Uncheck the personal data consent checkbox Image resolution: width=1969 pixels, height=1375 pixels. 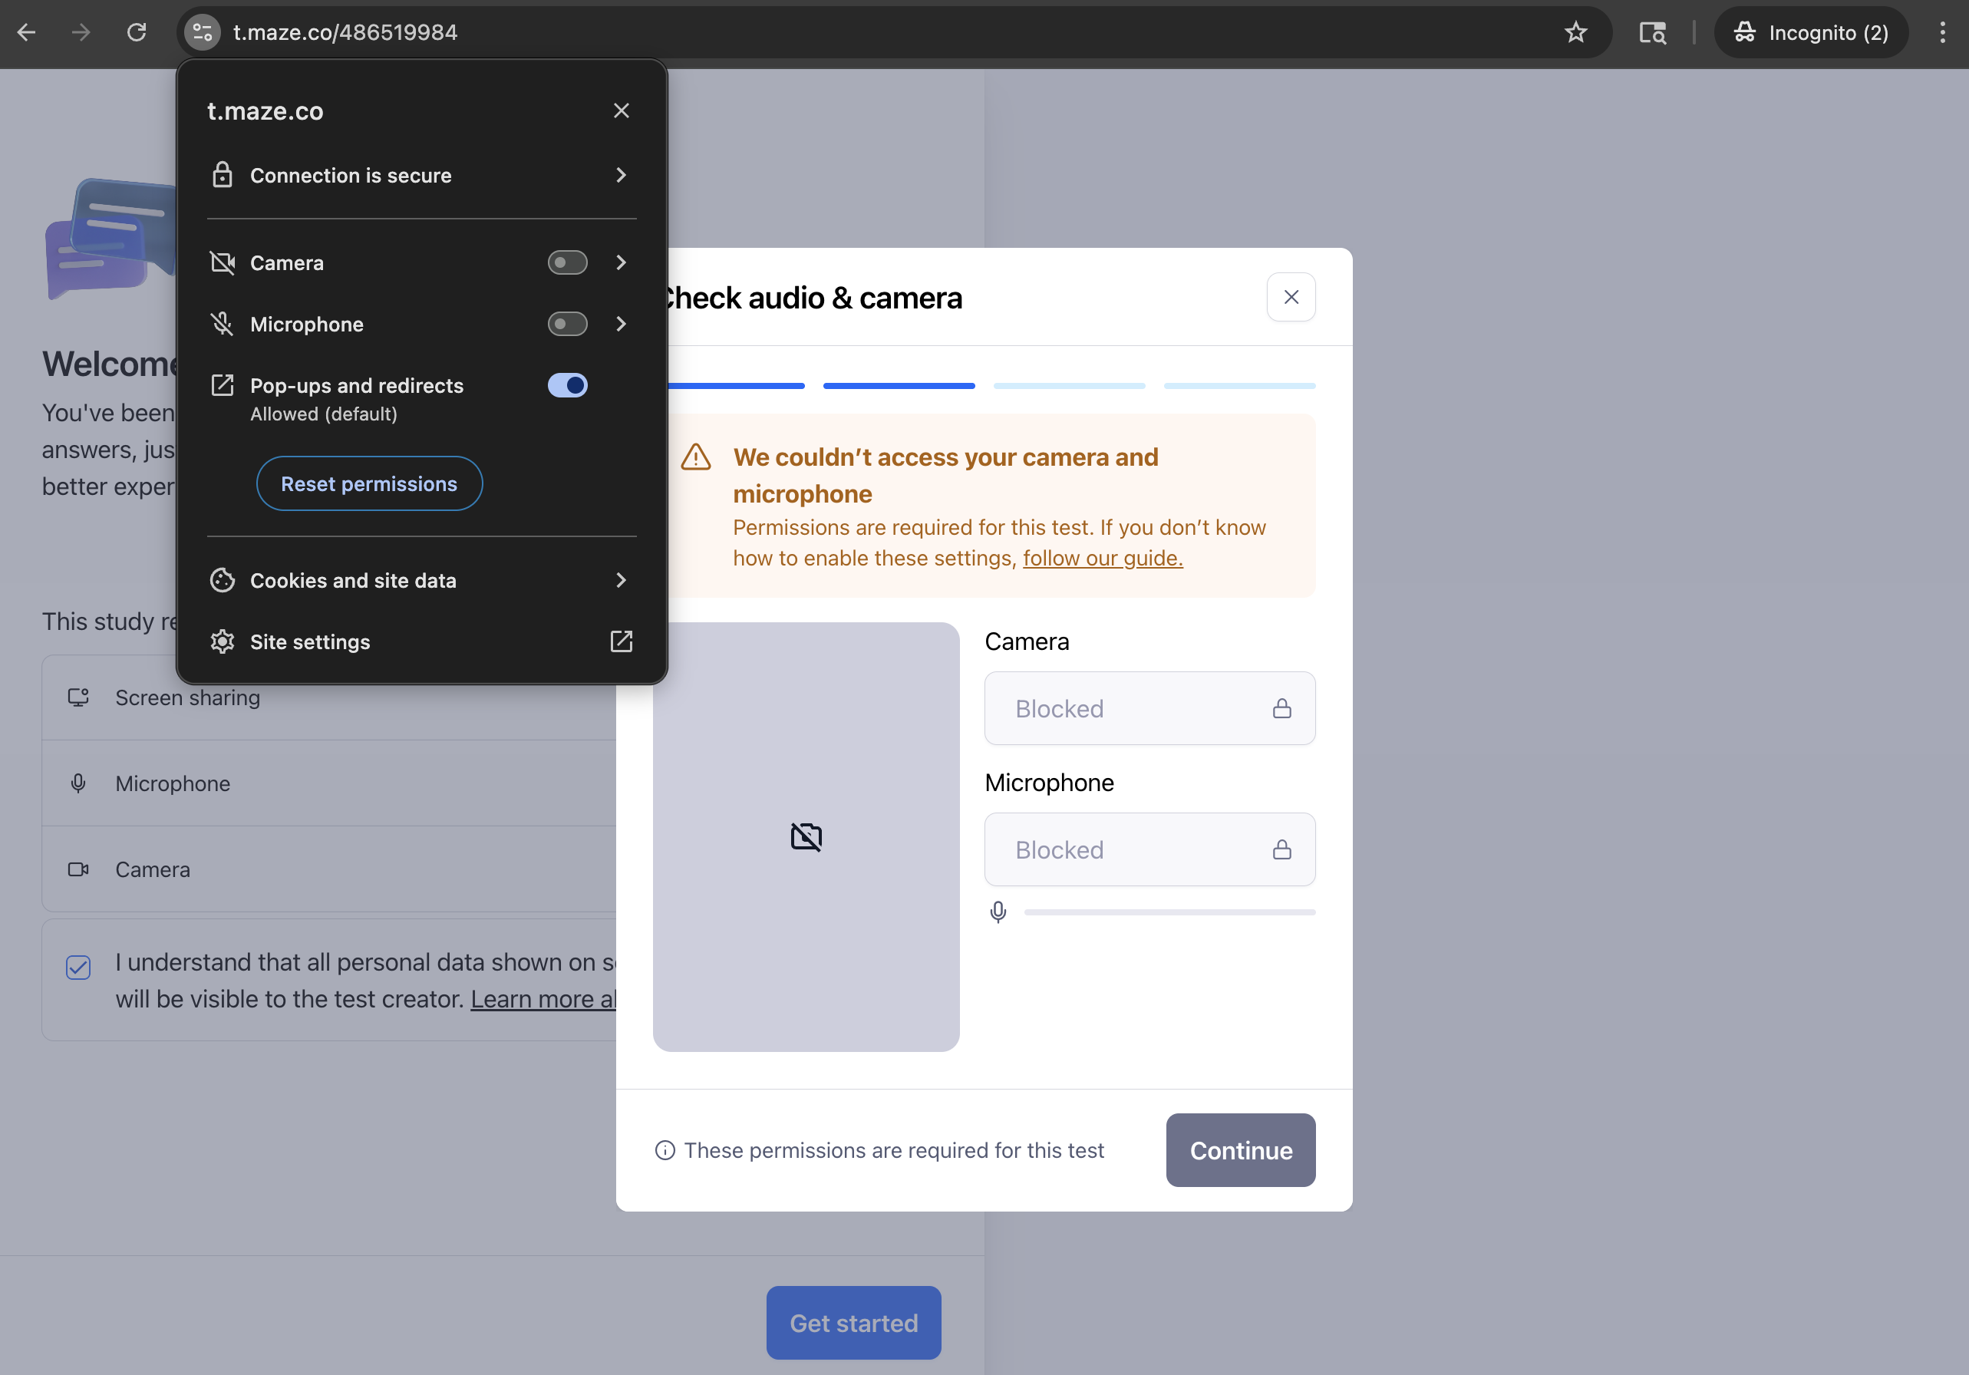click(78, 968)
